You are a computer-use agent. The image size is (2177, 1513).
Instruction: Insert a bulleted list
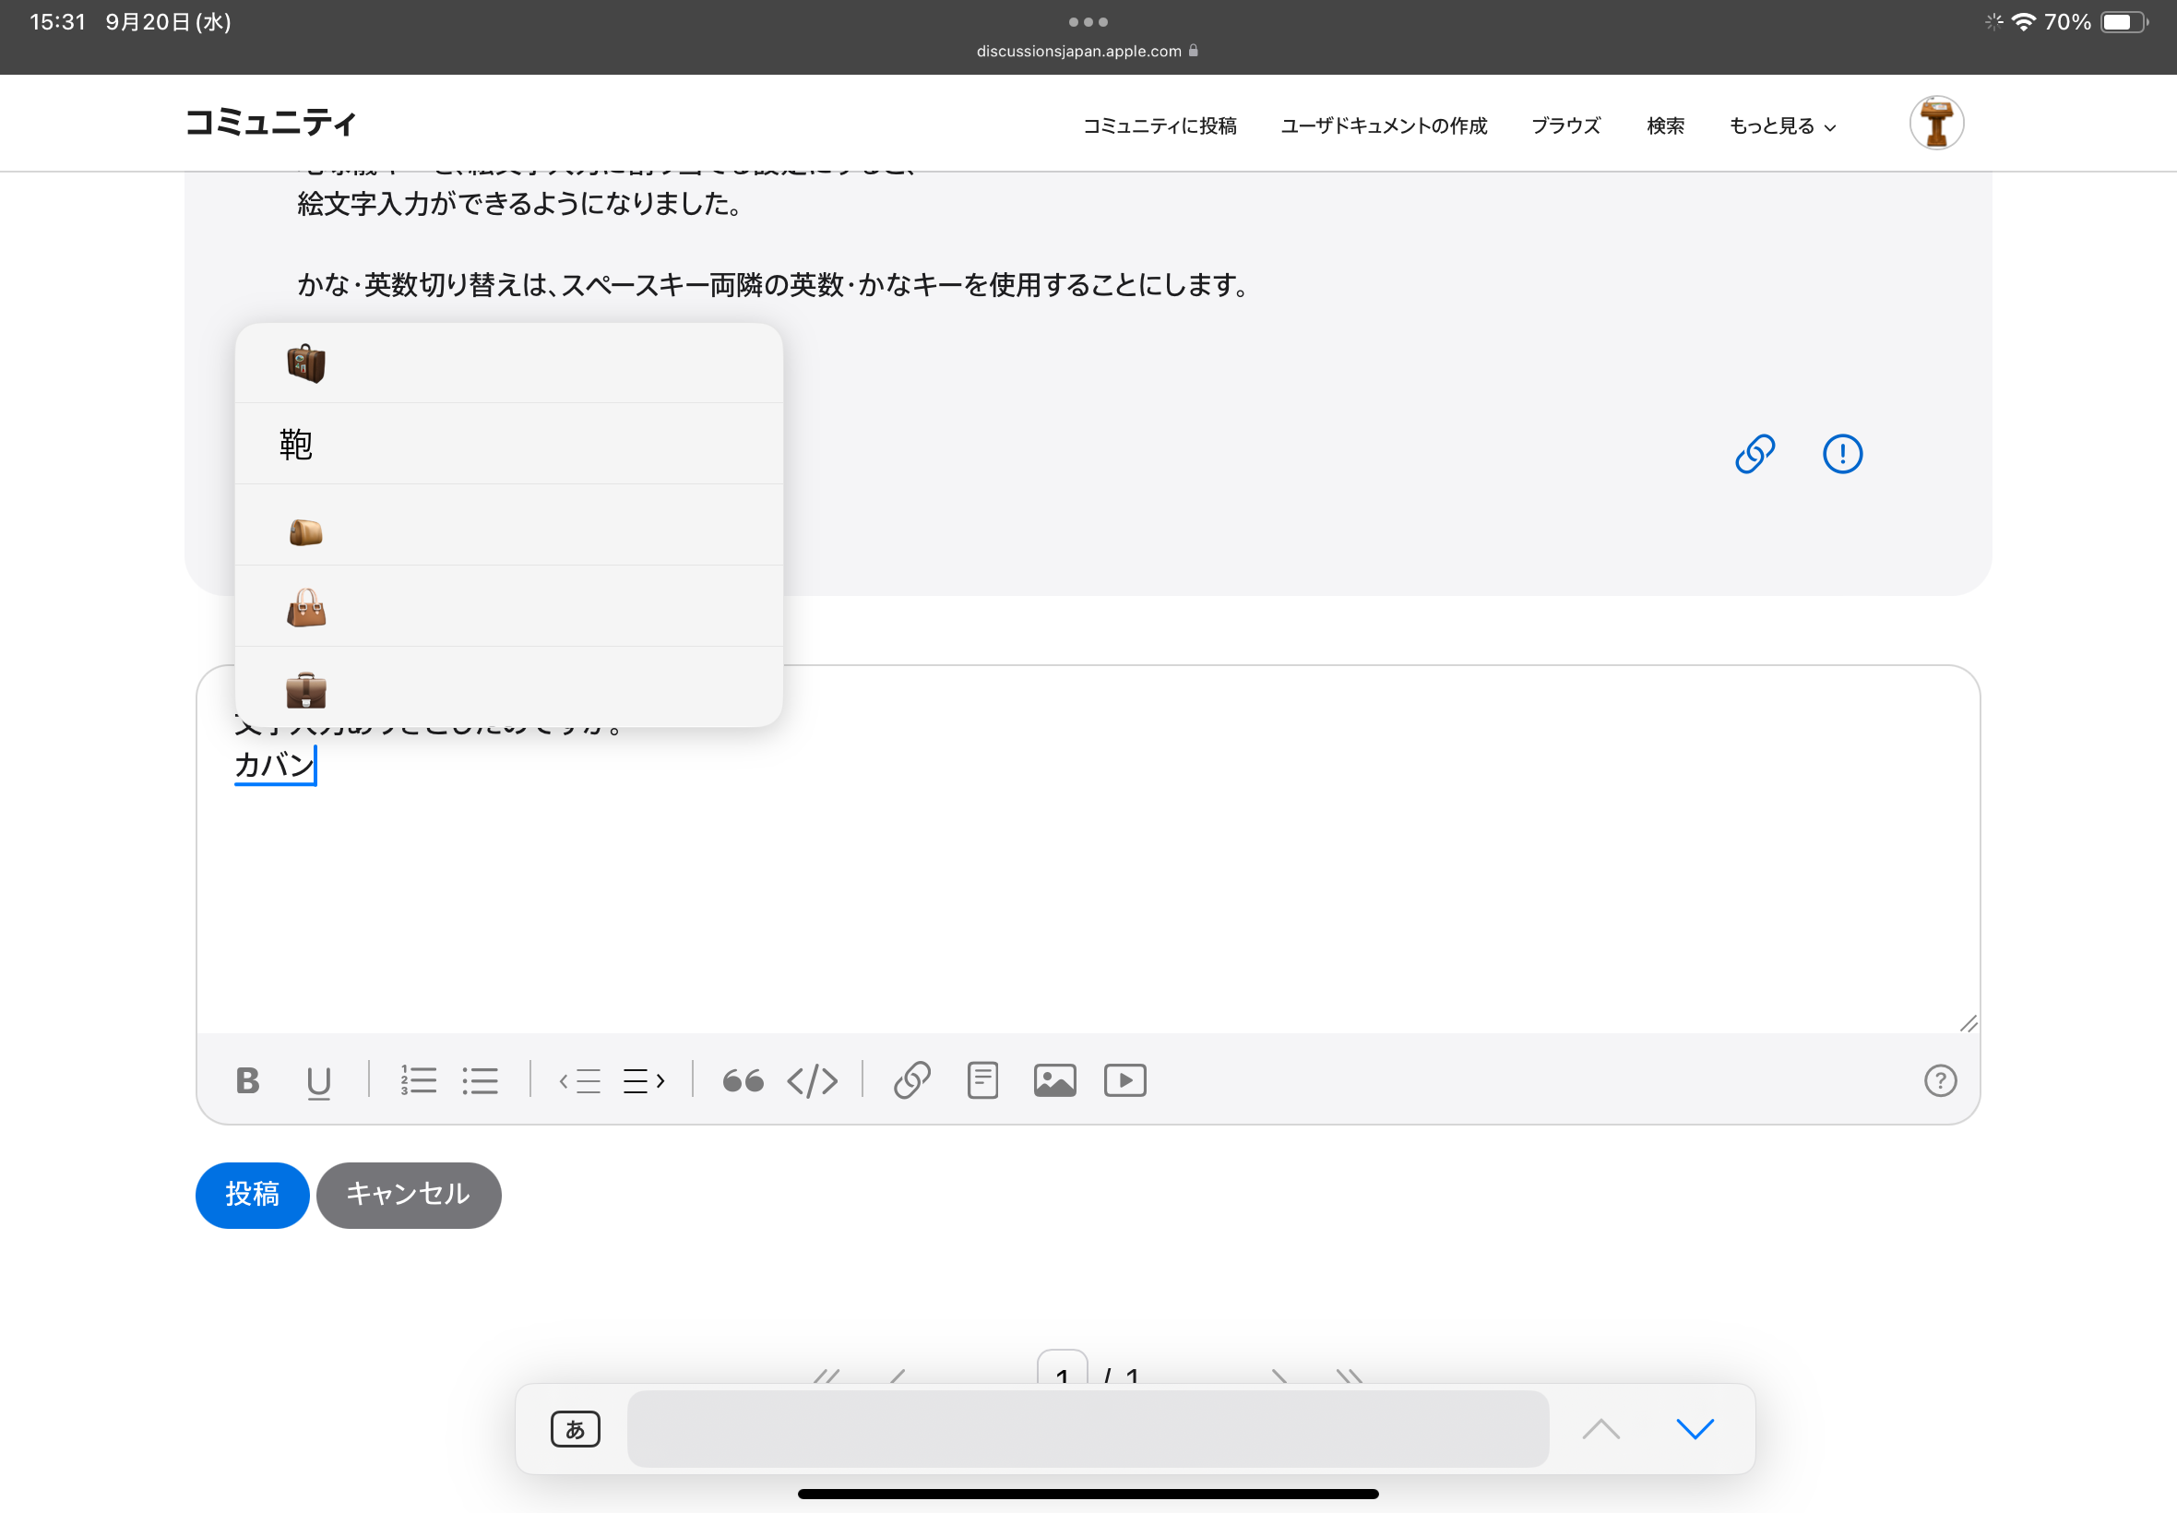481,1080
